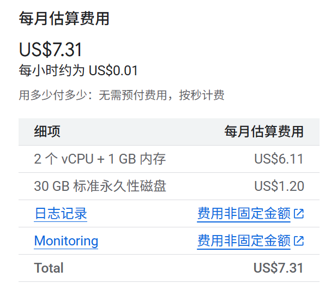The image size is (331, 289).
Task: Open the Monitoring link
Action: pyautogui.click(x=66, y=241)
